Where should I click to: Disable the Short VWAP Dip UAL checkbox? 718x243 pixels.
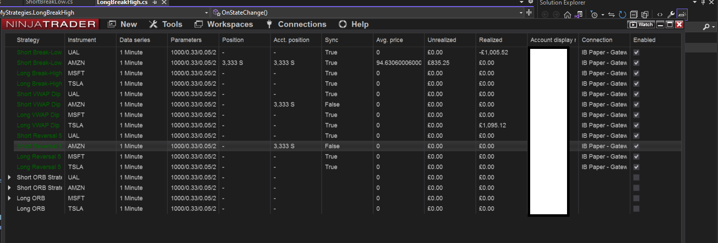click(636, 94)
